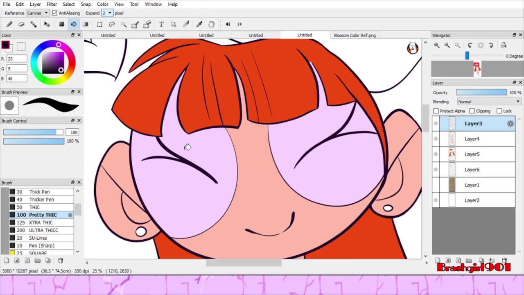The height and width of the screenshot is (295, 524).
Task: Open the Blending mode dropdown
Action: pos(489,102)
